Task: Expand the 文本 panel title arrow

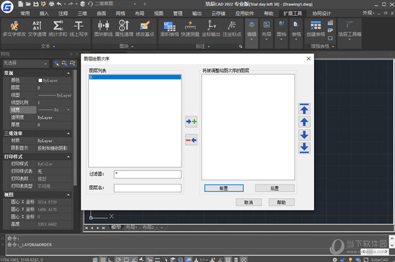Action: (54, 47)
